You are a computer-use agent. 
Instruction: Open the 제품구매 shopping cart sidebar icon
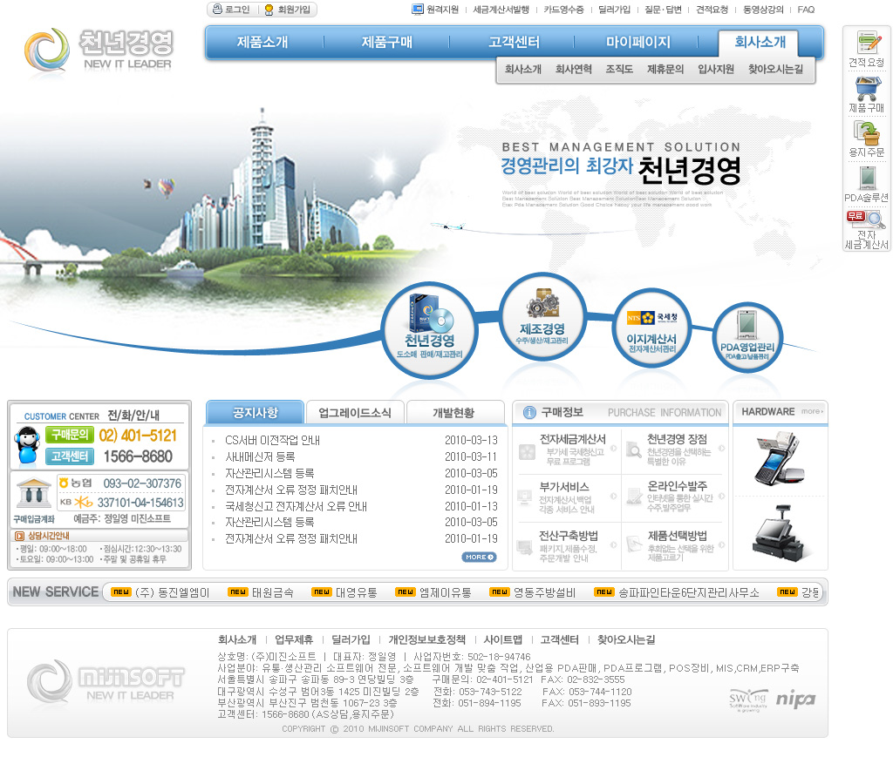868,88
